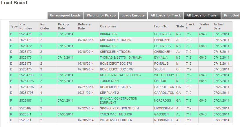This screenshot has height=127, width=240.
Task: Select the HYUNDAI CONSTRUCTION EQUIPMENT row
Action: 121,100
